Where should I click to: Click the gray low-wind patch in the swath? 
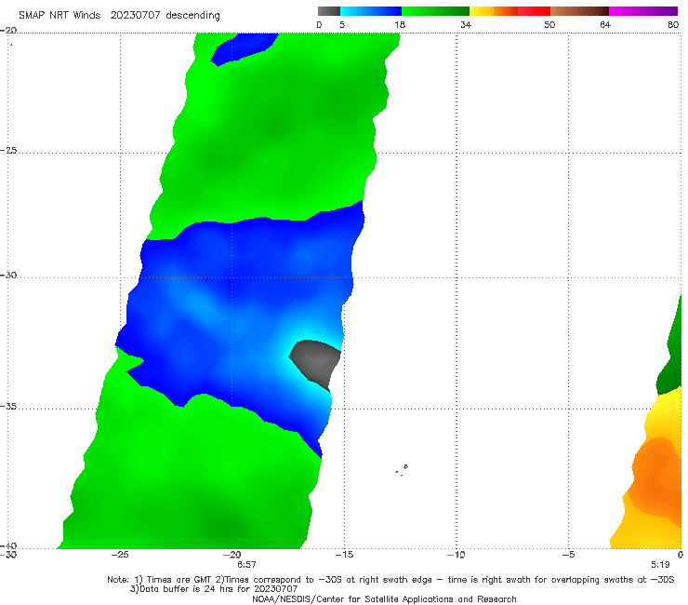point(317,361)
